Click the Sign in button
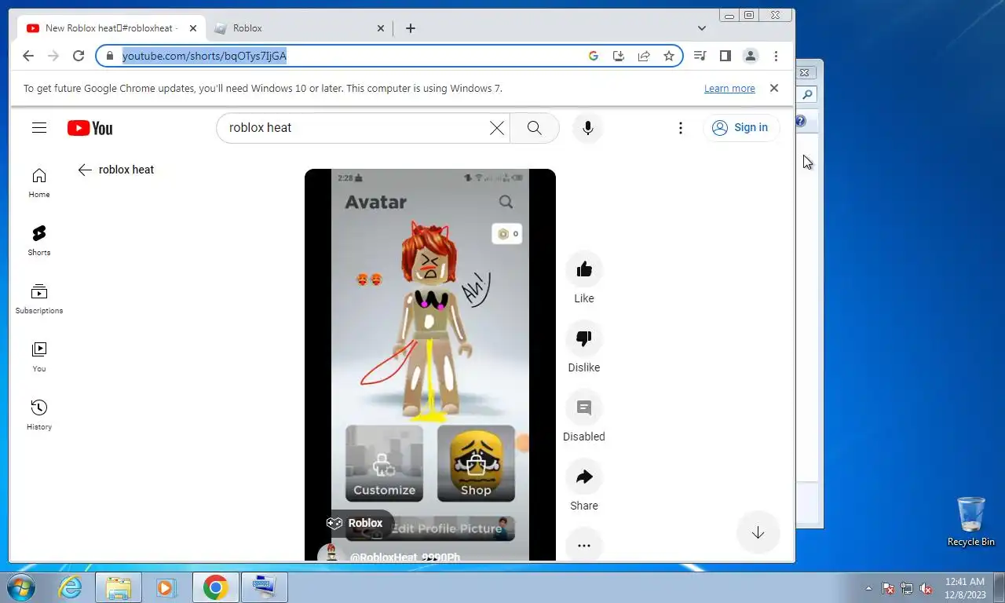The width and height of the screenshot is (1005, 603). tap(740, 128)
